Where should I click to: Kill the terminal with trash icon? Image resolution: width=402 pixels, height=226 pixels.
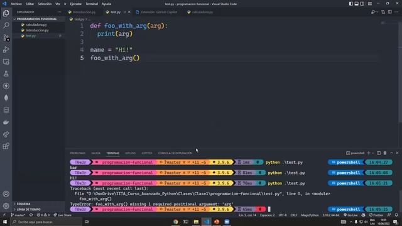coord(385,153)
